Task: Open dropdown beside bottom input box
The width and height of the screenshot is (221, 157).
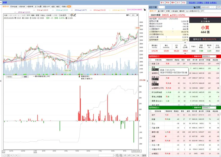Action: 114,155
